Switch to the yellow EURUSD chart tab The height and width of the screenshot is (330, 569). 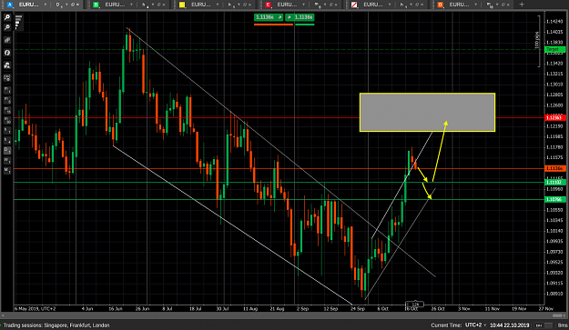200,5
